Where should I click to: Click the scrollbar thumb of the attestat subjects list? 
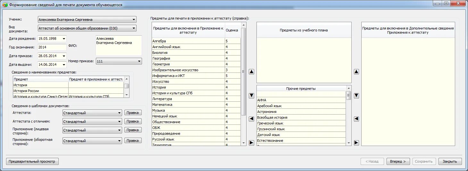243,72
